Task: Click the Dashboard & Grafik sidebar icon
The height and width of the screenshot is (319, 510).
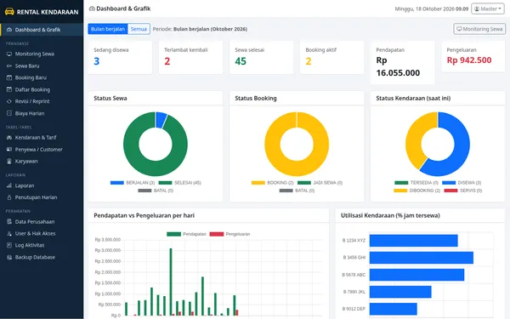Action: click(x=9, y=30)
